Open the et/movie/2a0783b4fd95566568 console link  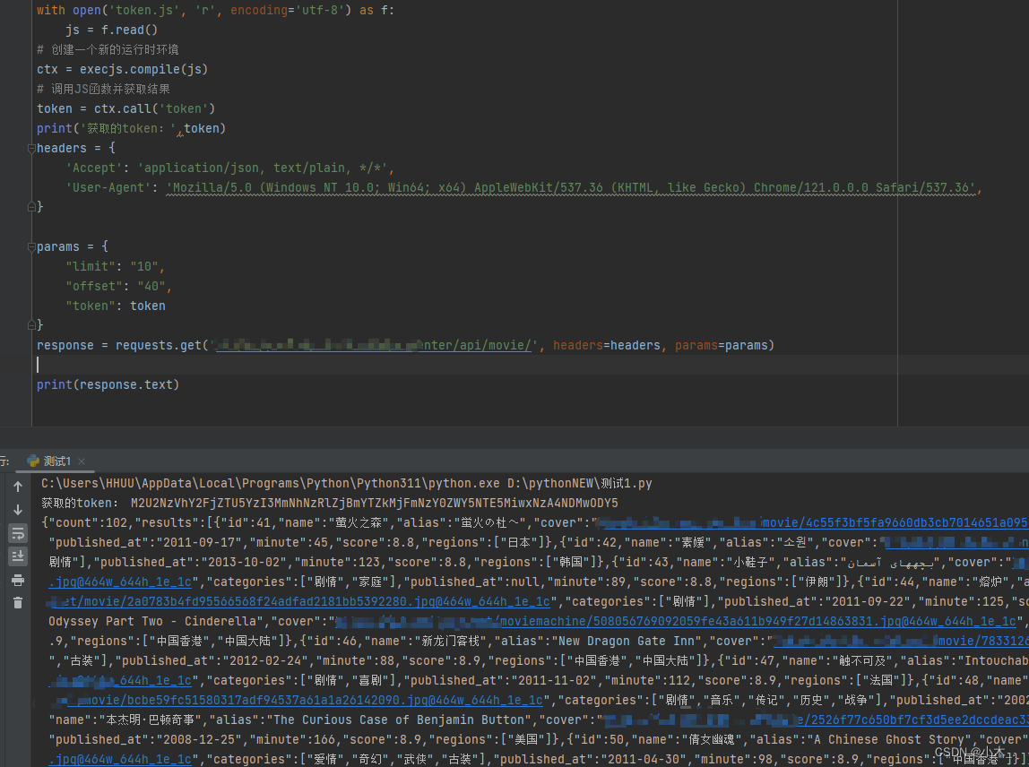point(299,601)
